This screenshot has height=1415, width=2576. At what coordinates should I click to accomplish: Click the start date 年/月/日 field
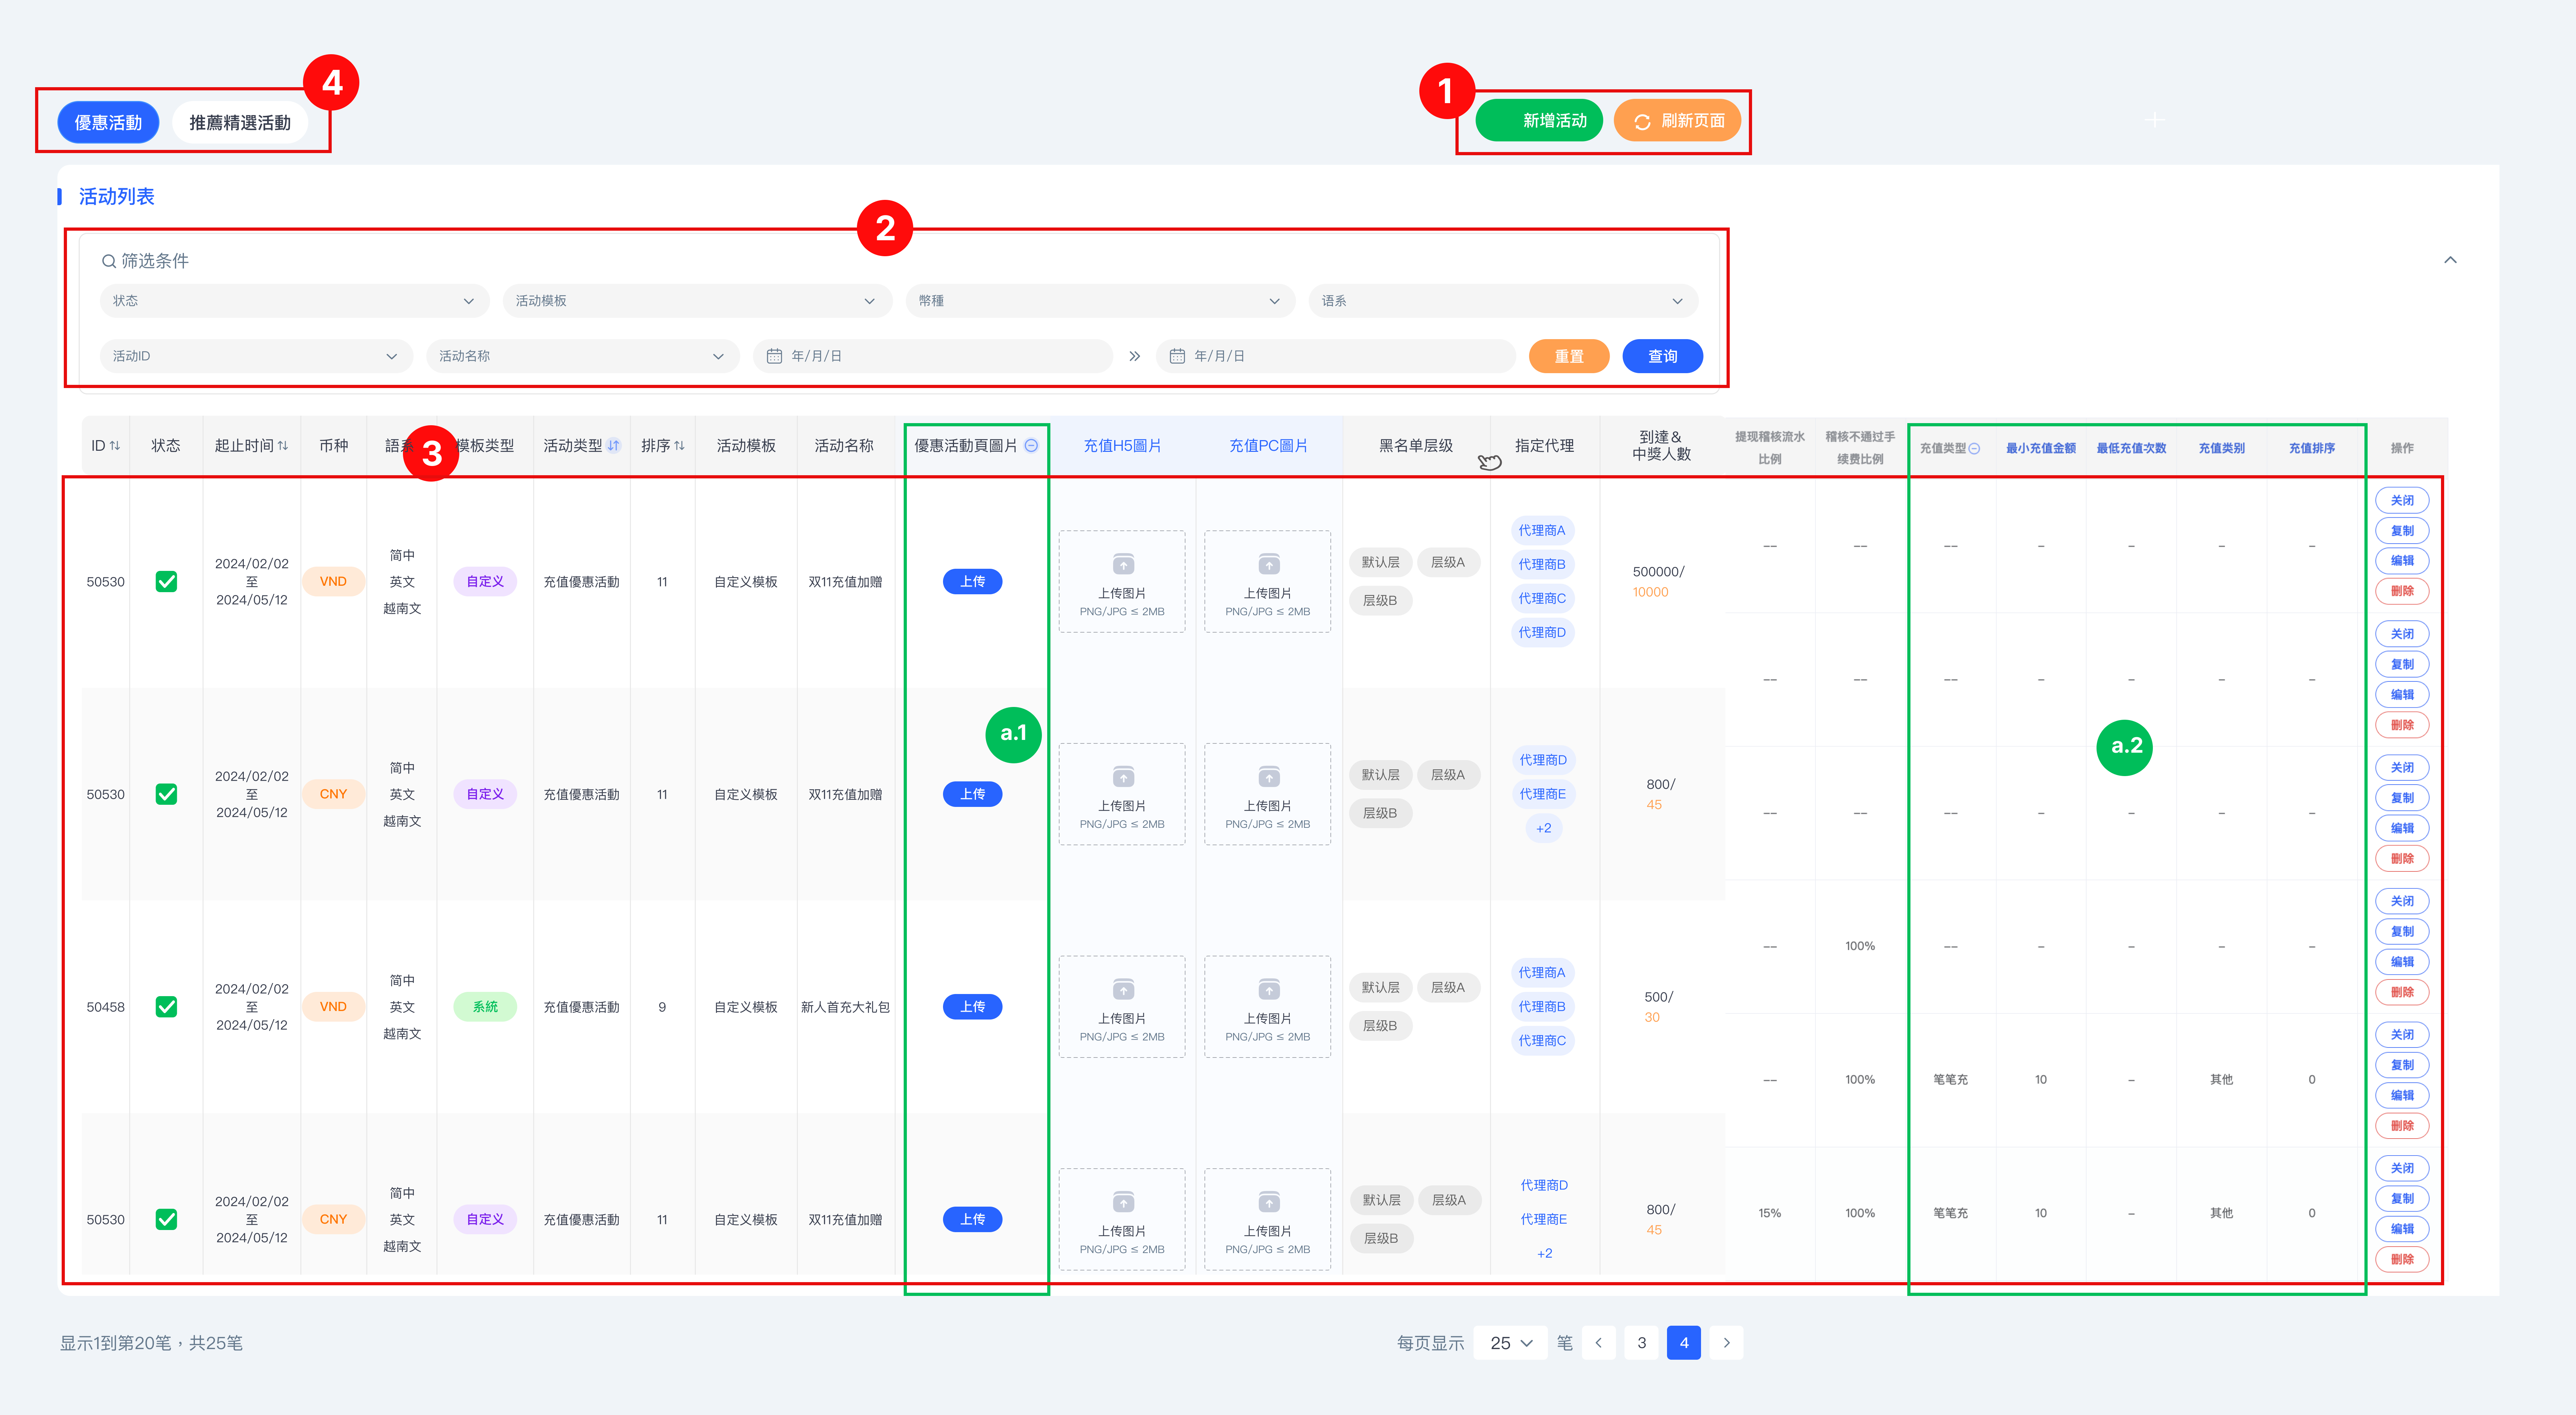pos(933,356)
